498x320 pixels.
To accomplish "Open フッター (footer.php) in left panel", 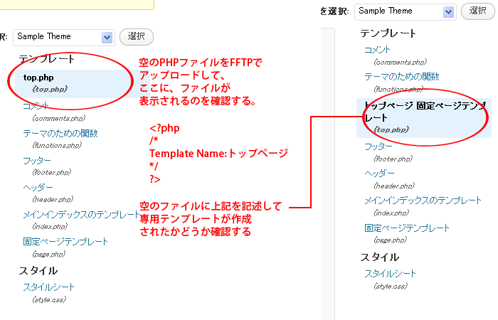I will click(37, 161).
